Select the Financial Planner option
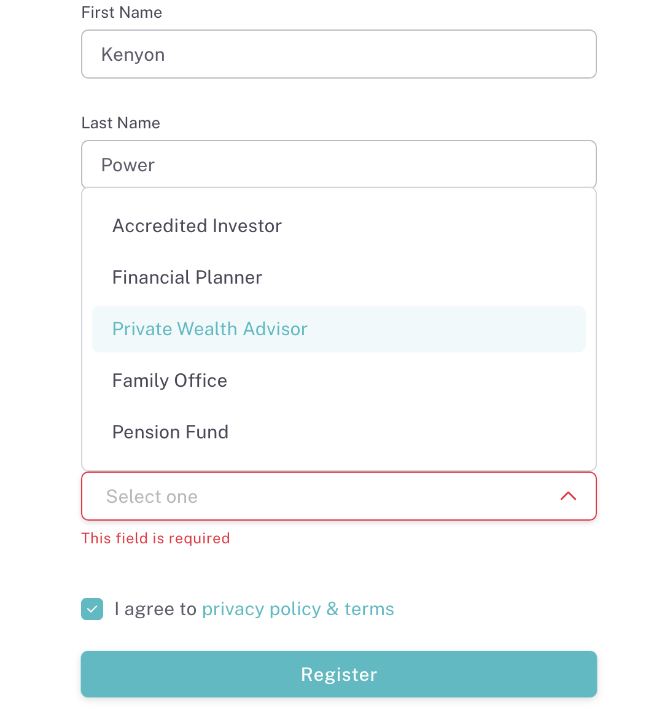This screenshot has width=662, height=722. [187, 278]
